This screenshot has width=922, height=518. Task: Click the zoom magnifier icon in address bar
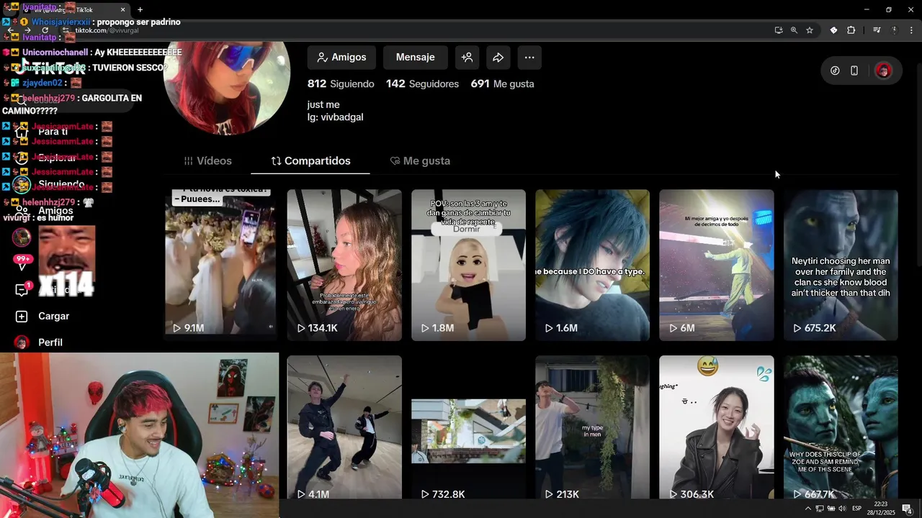pyautogui.click(x=794, y=30)
